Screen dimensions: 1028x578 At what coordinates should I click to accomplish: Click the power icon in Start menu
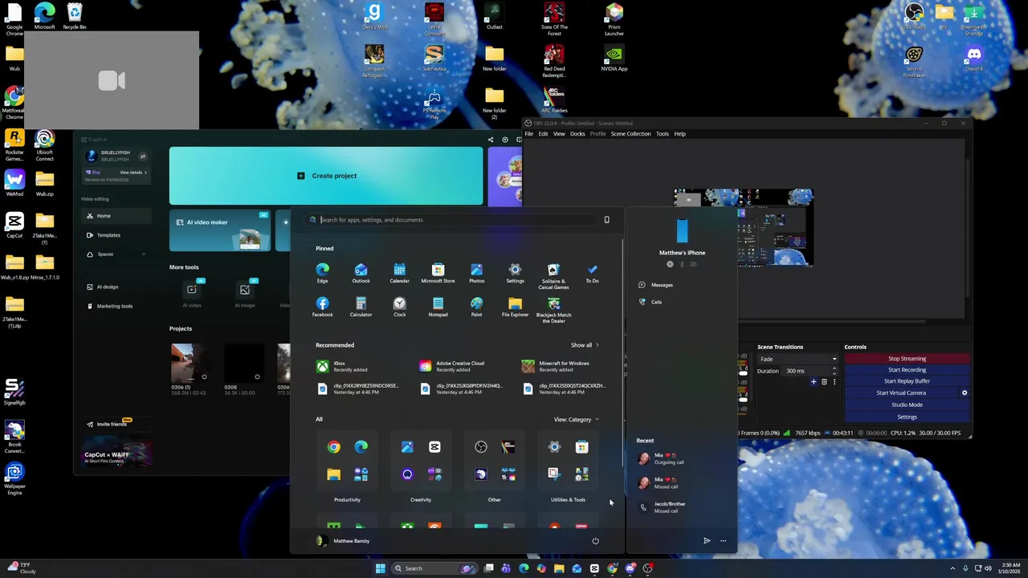pyautogui.click(x=595, y=540)
